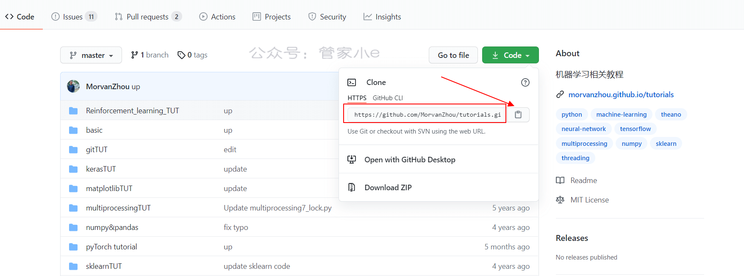This screenshot has height=276, width=744.
Task: Click the numpy&pandas folder icon
Action: pyautogui.click(x=73, y=227)
